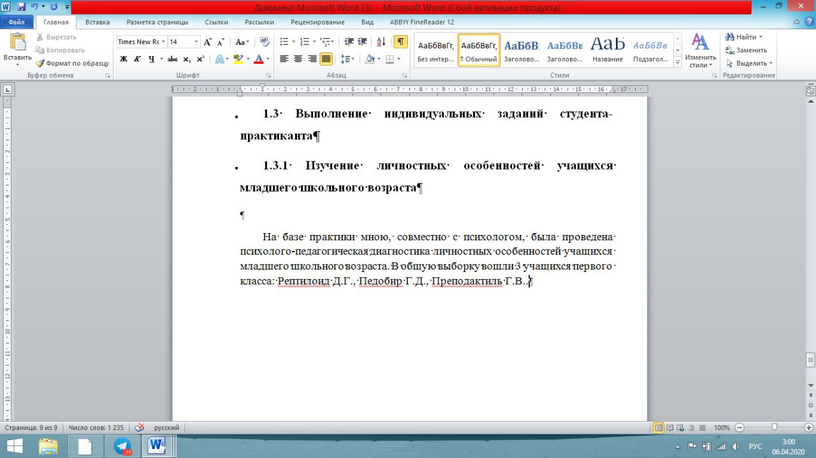Open Telegram from the taskbar
The height and width of the screenshot is (458, 816).
(x=123, y=447)
